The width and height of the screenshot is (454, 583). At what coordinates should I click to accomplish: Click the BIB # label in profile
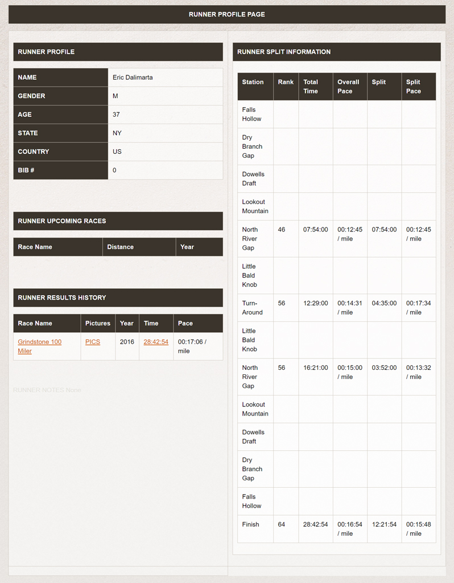pos(26,170)
